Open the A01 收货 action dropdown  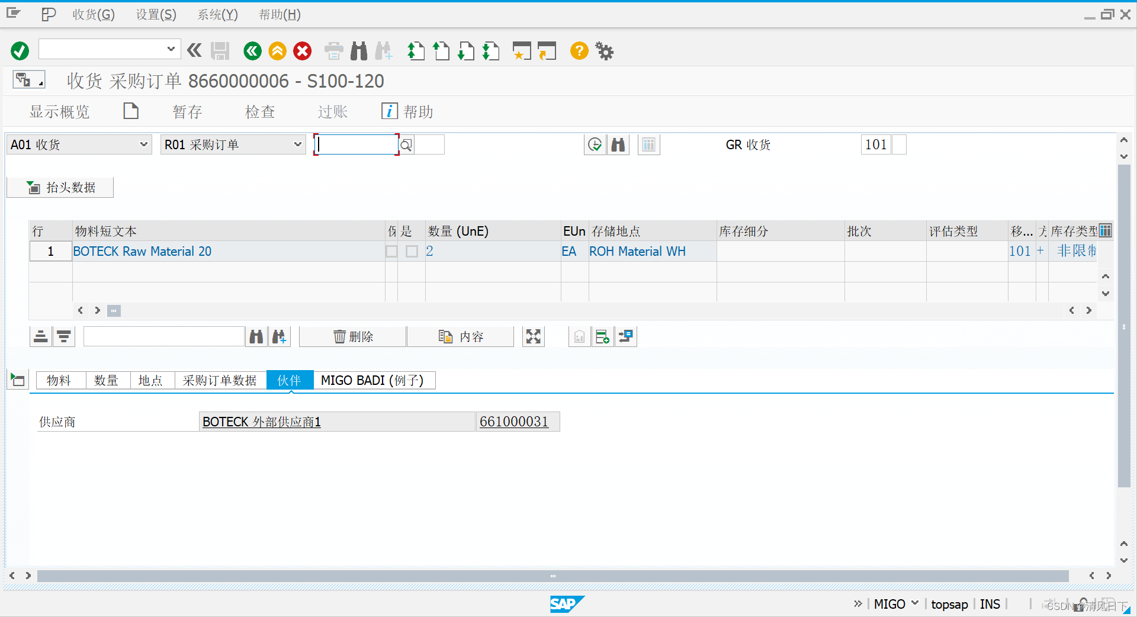click(x=143, y=144)
